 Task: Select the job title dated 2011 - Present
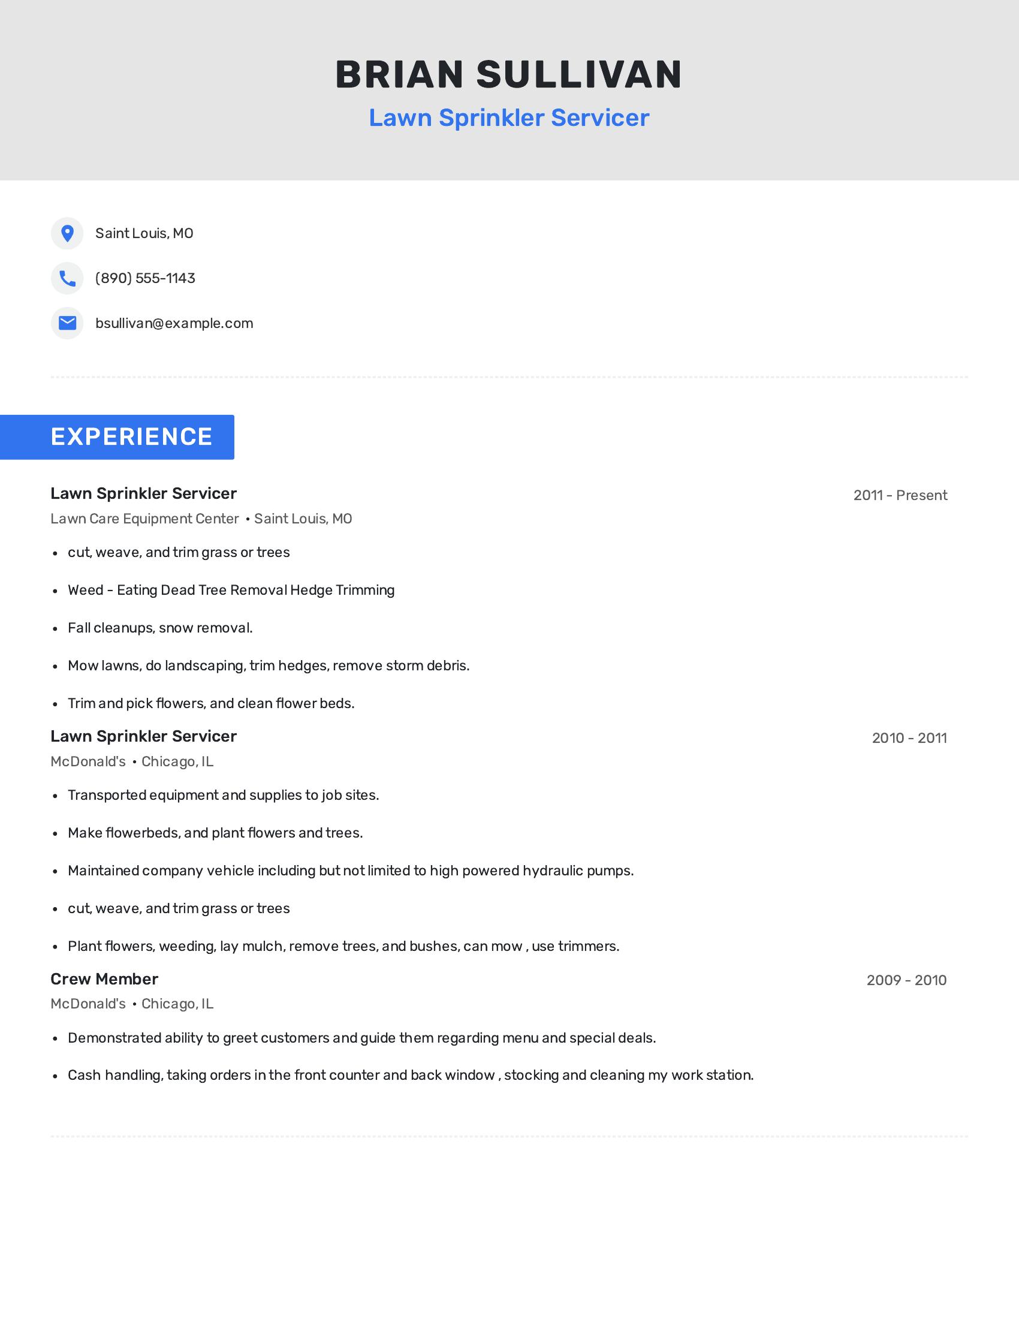[144, 493]
